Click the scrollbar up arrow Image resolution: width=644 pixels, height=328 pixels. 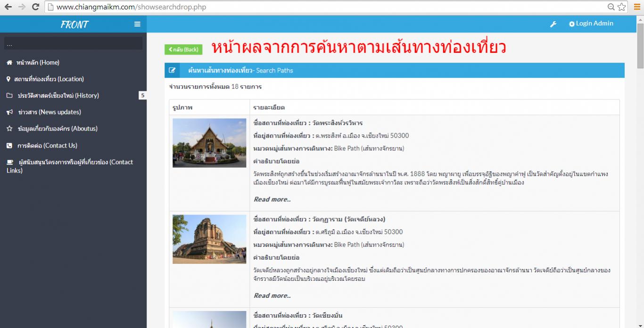(640, 19)
